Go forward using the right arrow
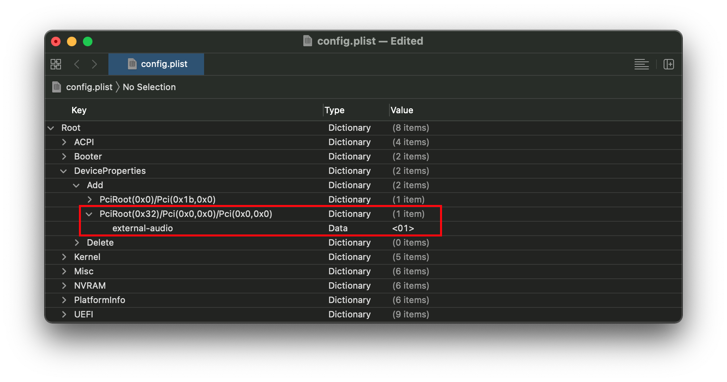727x382 pixels. [94, 64]
